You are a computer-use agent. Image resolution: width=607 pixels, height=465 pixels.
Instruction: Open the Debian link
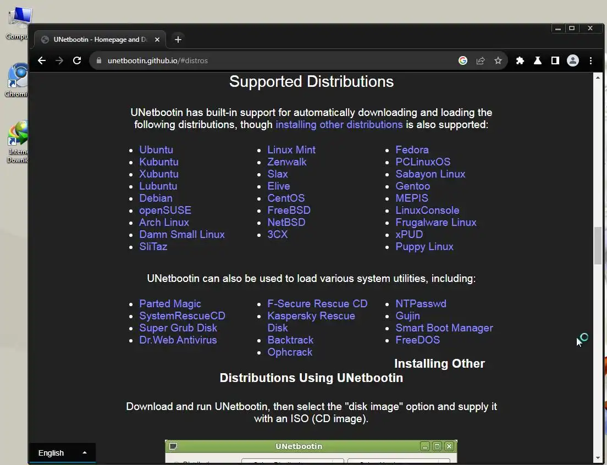(x=156, y=198)
